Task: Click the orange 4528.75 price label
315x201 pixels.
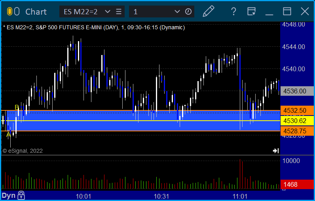Action: click(x=297, y=131)
